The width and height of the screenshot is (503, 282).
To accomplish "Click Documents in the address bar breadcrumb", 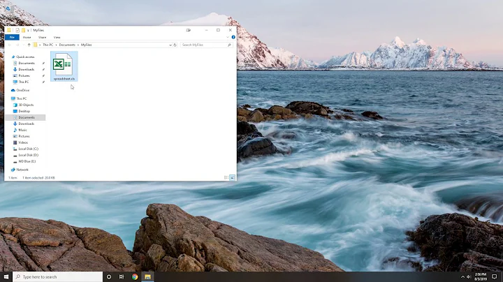I will pyautogui.click(x=67, y=45).
